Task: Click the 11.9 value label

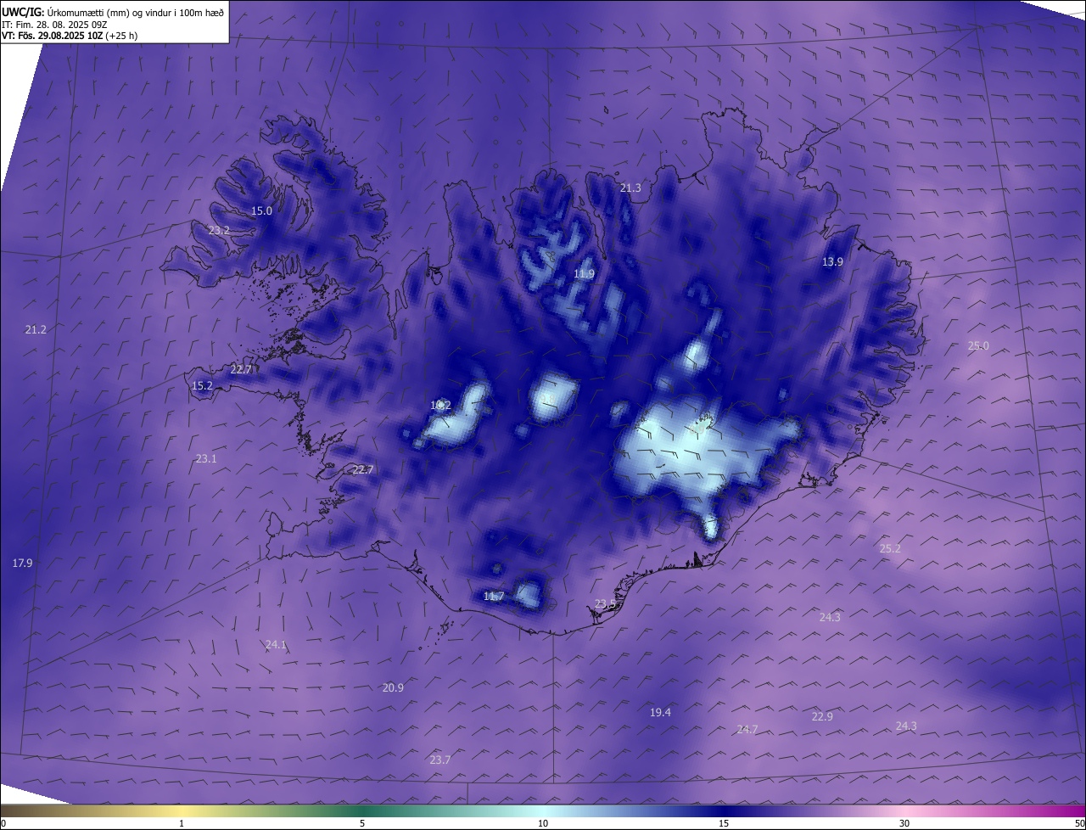Action: click(584, 274)
